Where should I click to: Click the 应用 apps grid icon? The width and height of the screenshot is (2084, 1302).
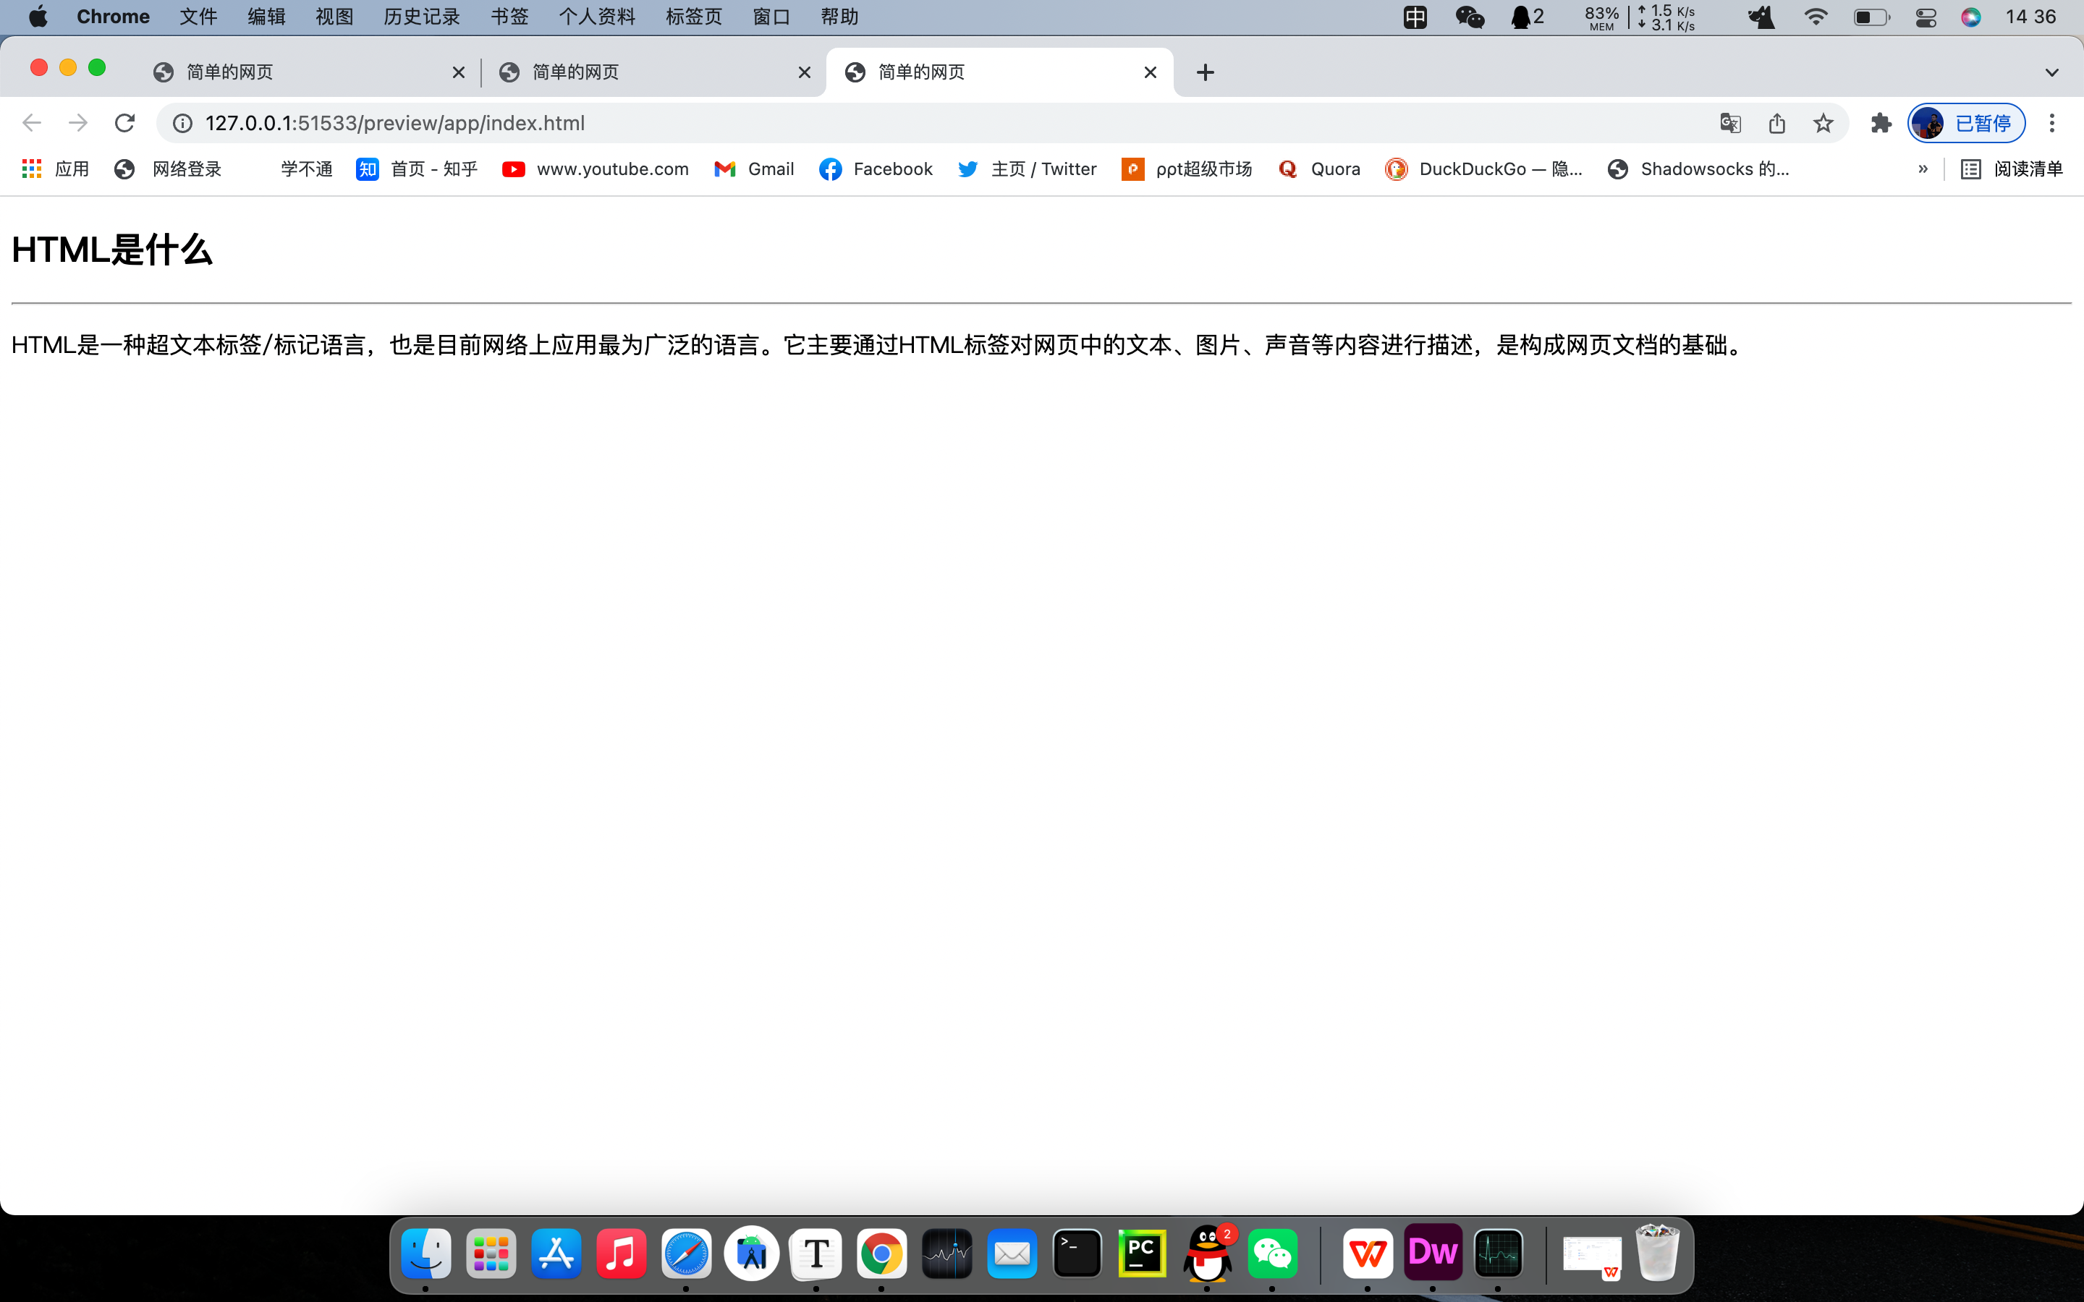point(31,169)
